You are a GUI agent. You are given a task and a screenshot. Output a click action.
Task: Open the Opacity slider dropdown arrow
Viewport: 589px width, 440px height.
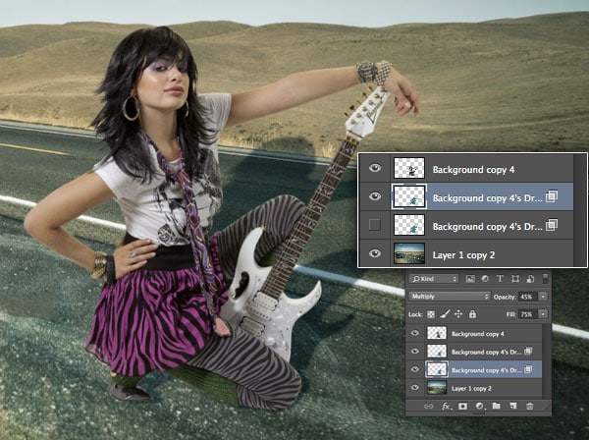click(542, 296)
